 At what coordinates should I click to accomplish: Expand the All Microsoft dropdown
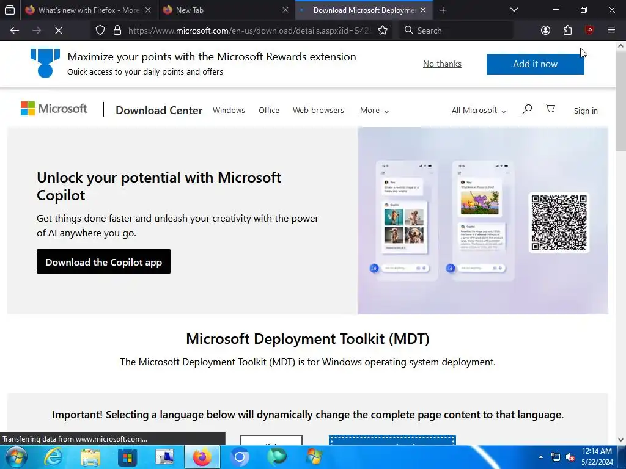479,111
